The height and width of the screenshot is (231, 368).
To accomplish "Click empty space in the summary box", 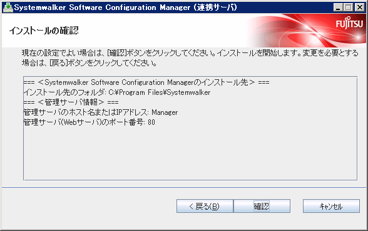I will pos(190,154).
